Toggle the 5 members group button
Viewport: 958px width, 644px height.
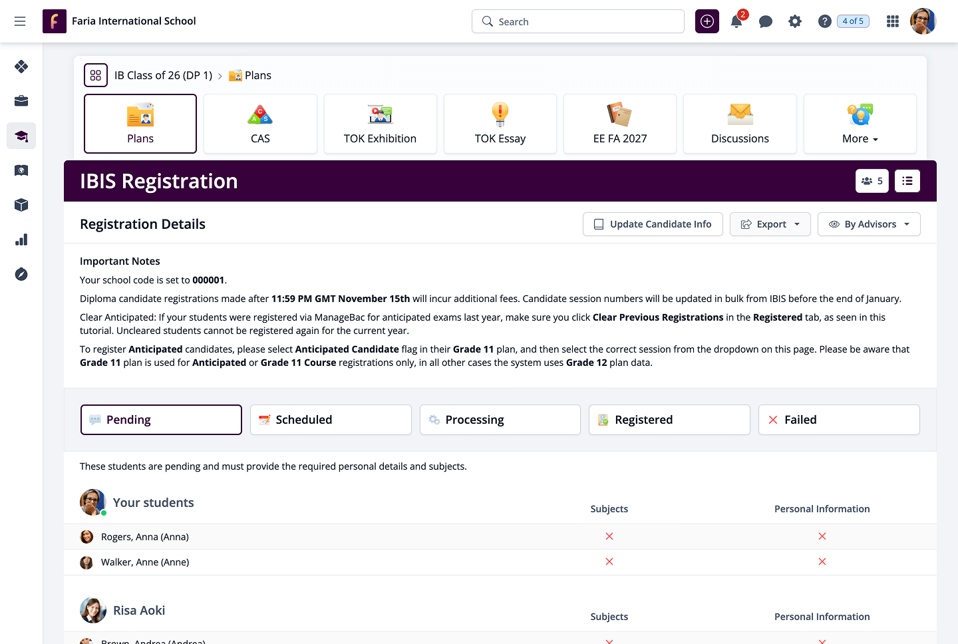(872, 181)
